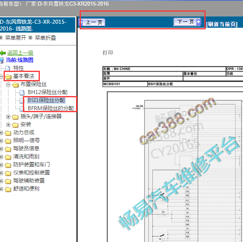Open BFRM保险丝的分配 diagram
This screenshot has width=243, height=242.
[51, 108]
